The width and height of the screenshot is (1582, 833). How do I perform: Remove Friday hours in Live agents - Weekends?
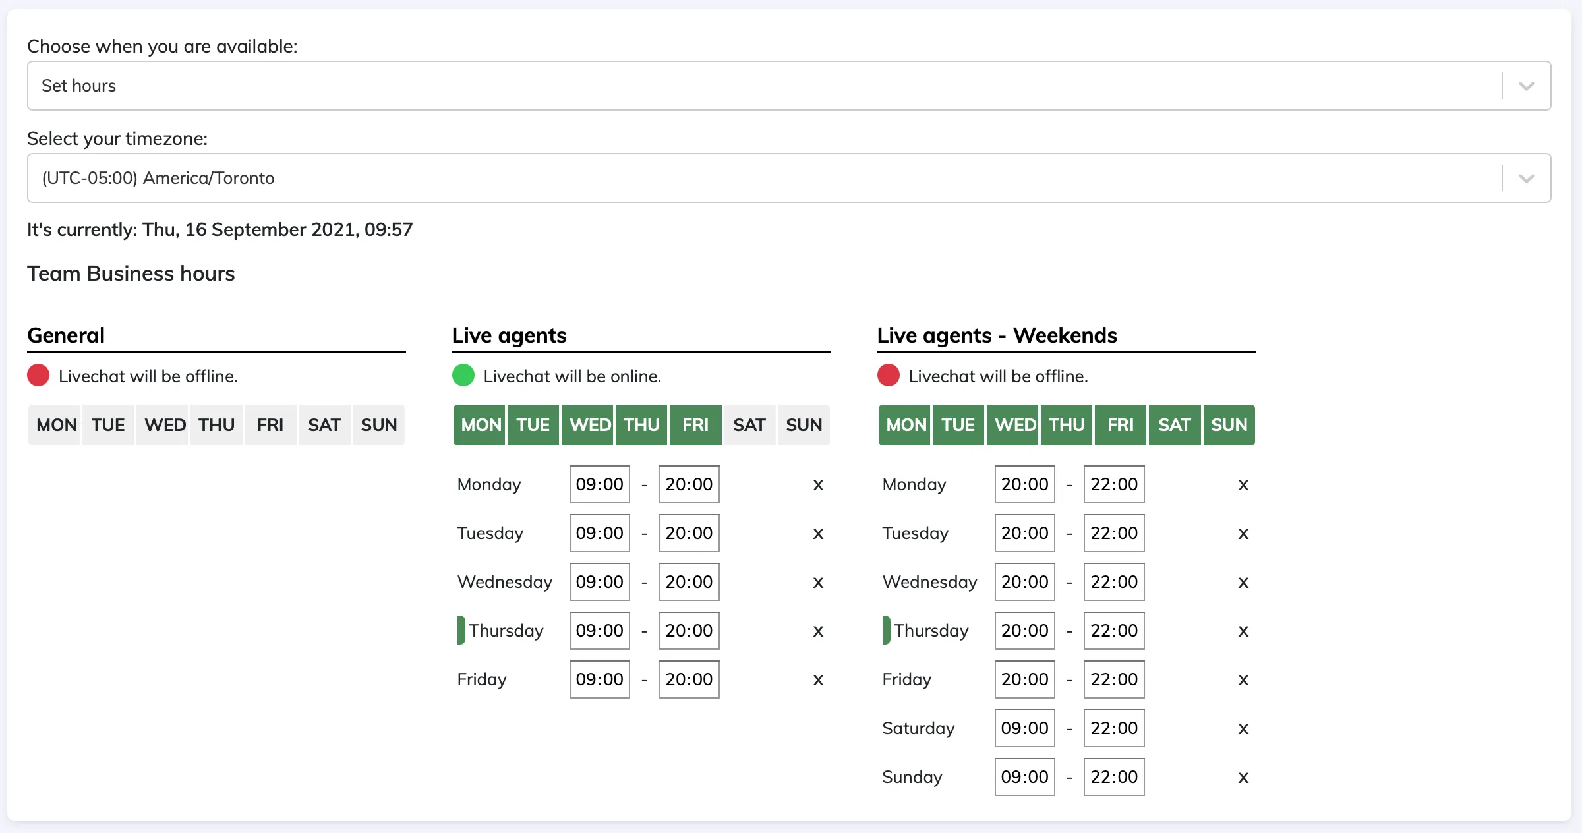1243,680
